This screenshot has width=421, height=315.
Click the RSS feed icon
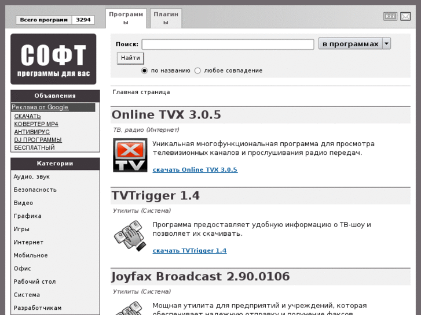click(390, 16)
